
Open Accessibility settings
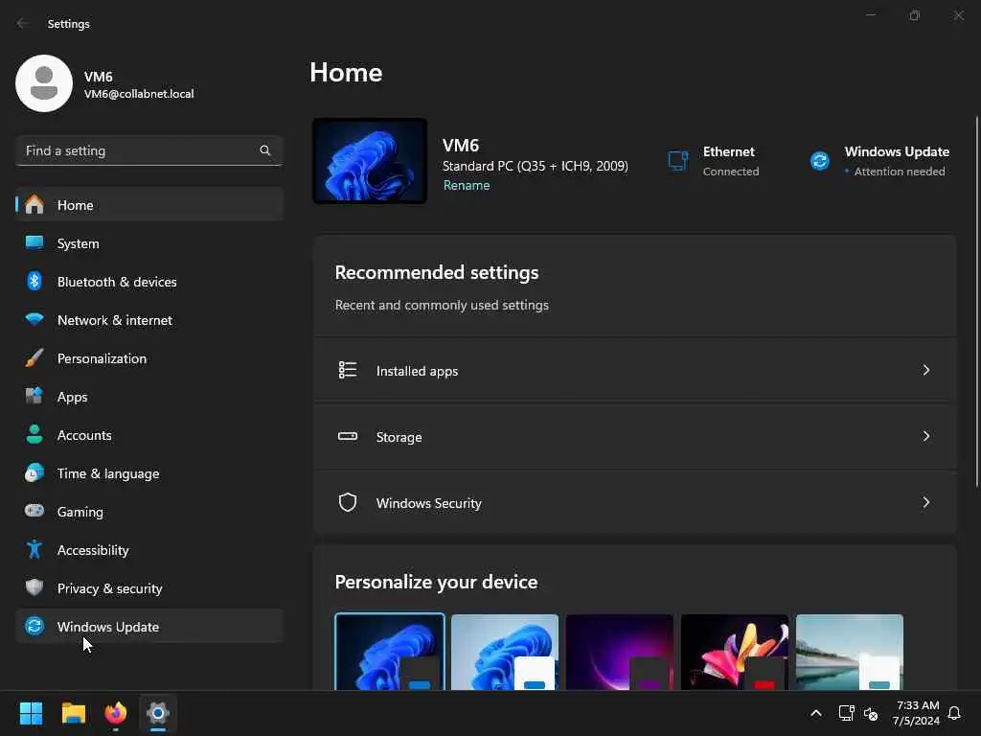pyautogui.click(x=149, y=550)
